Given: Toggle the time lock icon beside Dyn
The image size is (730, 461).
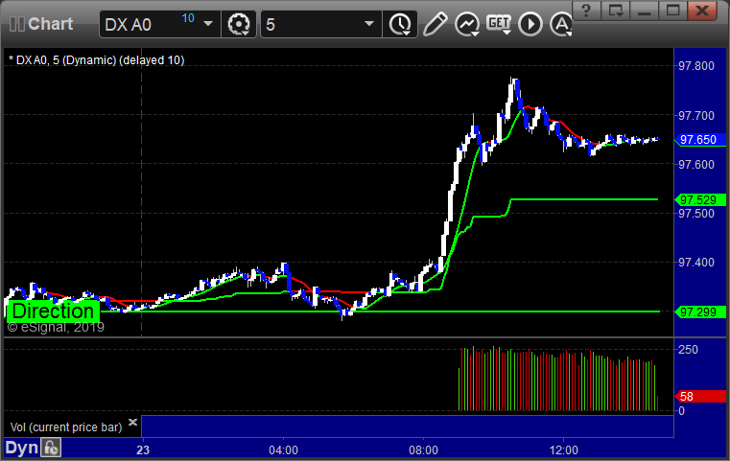Looking at the screenshot, I should (51, 448).
